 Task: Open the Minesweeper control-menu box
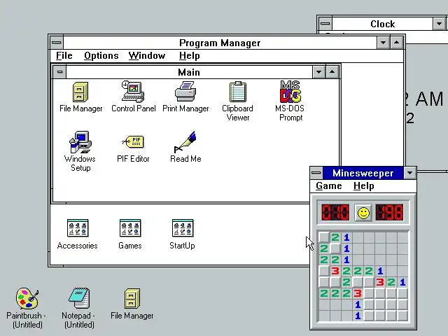coord(316,173)
